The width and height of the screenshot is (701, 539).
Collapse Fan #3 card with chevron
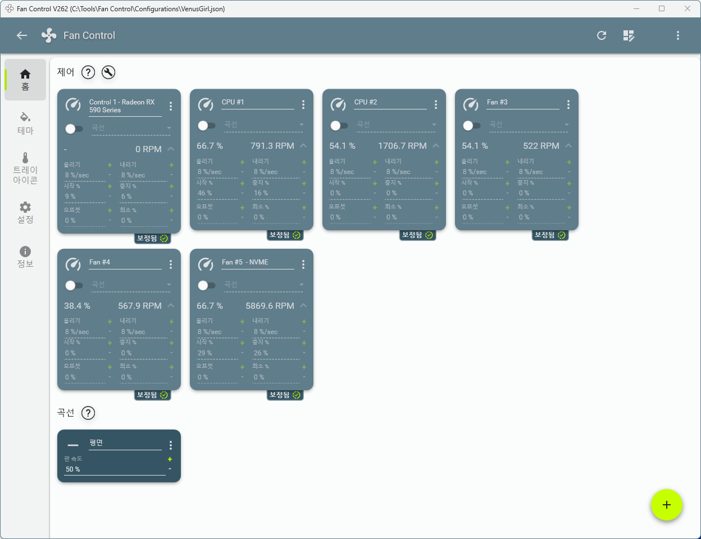pyautogui.click(x=568, y=146)
